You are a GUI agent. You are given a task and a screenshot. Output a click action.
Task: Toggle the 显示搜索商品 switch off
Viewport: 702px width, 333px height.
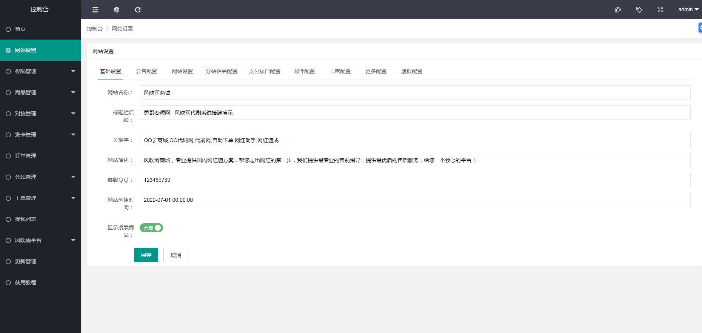[151, 228]
